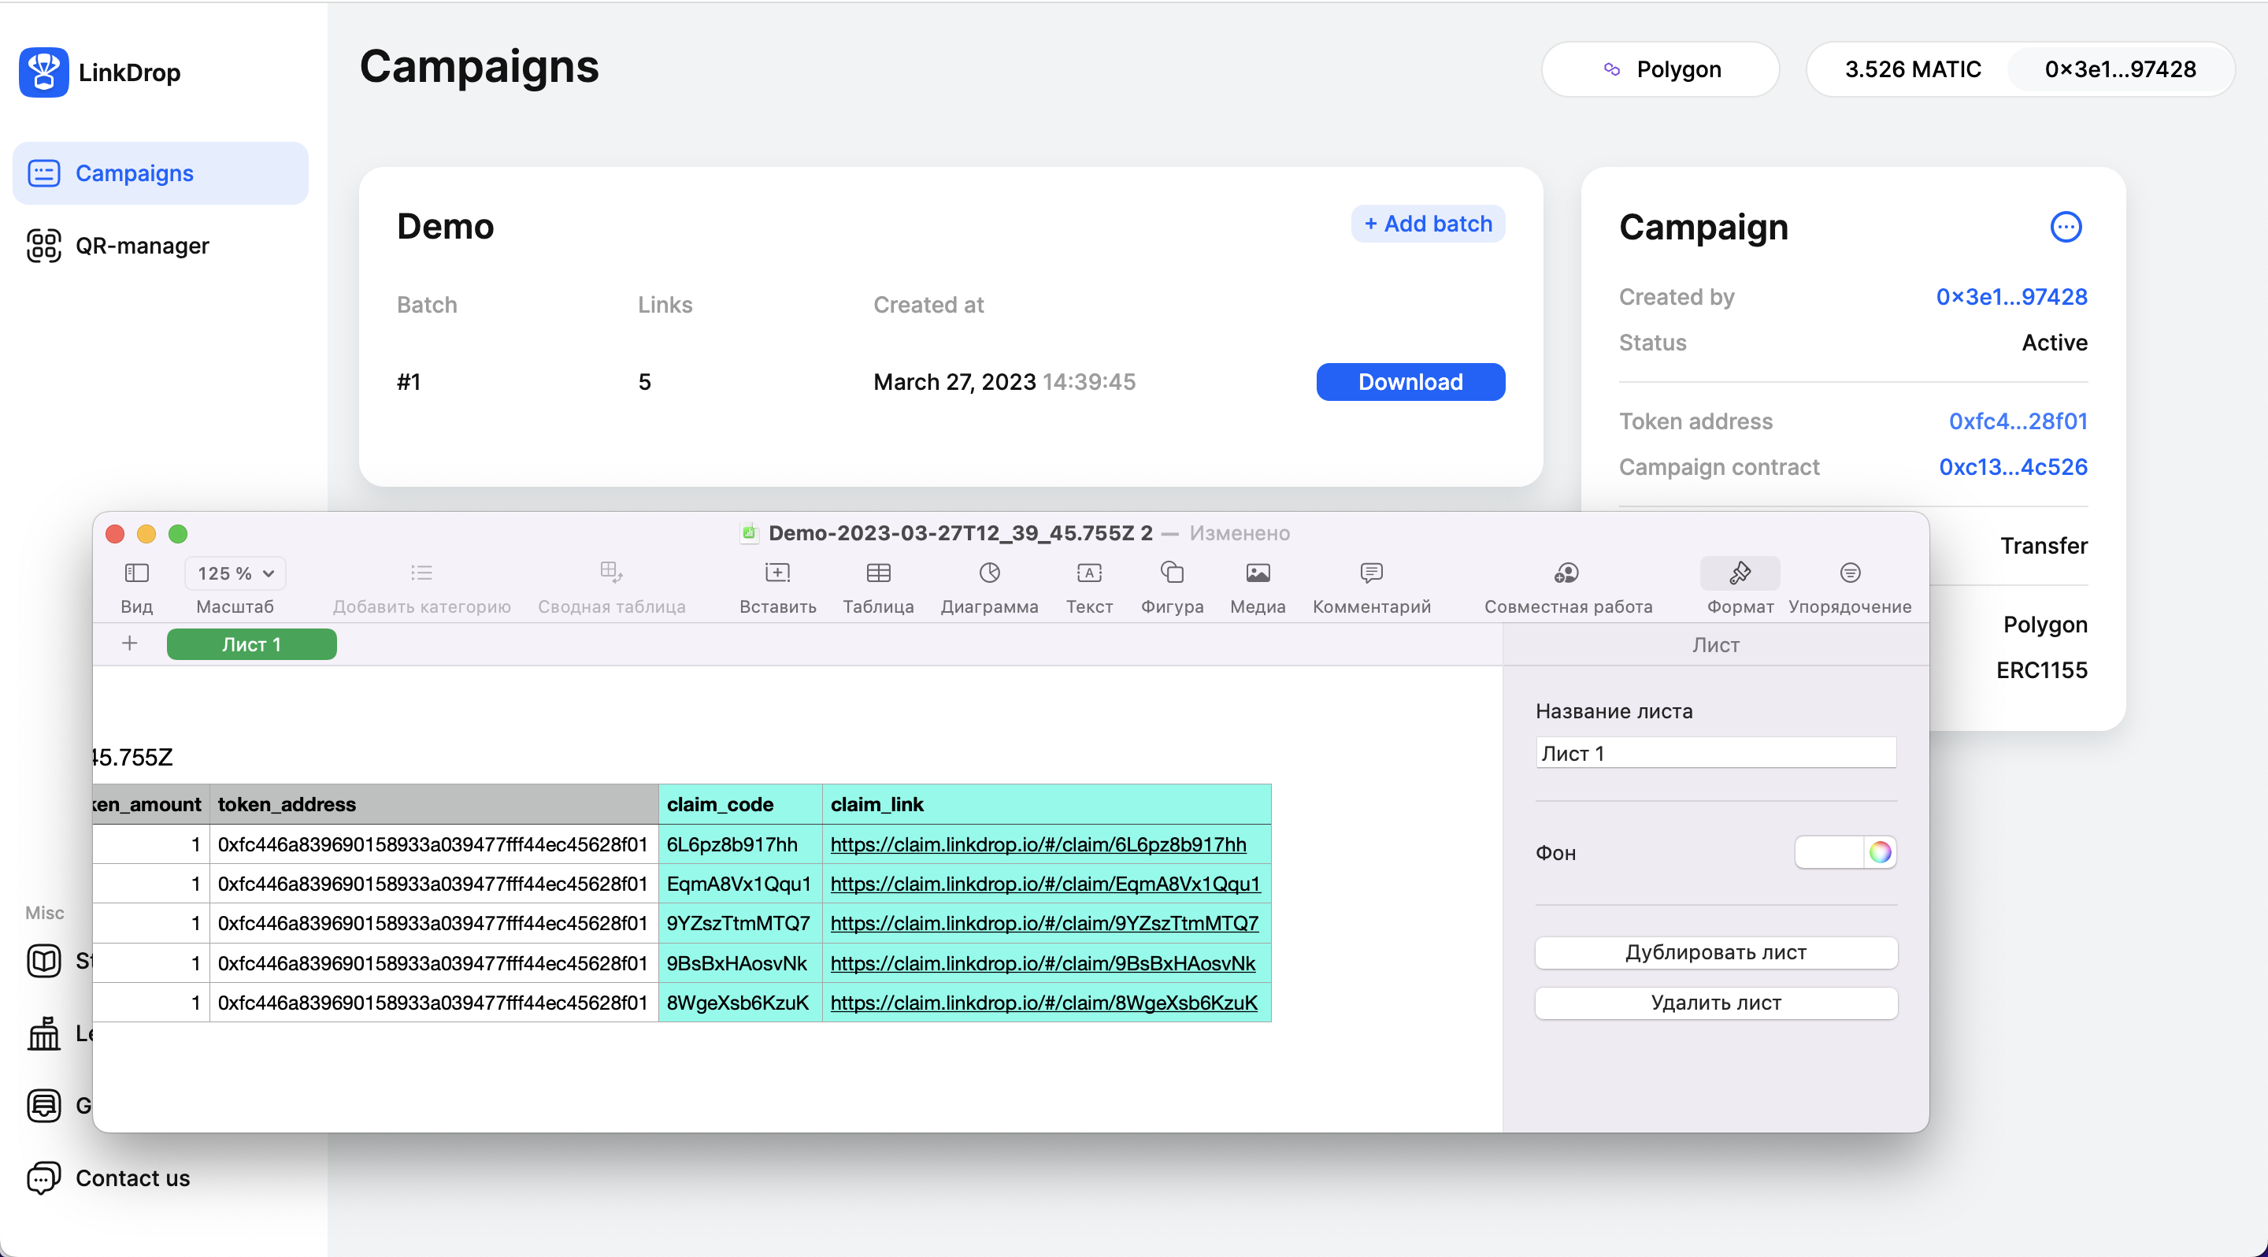Click the Polygon chain link icon
Viewport: 2268px width, 1257px height.
point(1611,69)
